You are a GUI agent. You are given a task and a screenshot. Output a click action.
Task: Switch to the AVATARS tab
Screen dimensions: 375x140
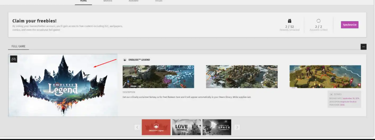pos(134,1)
